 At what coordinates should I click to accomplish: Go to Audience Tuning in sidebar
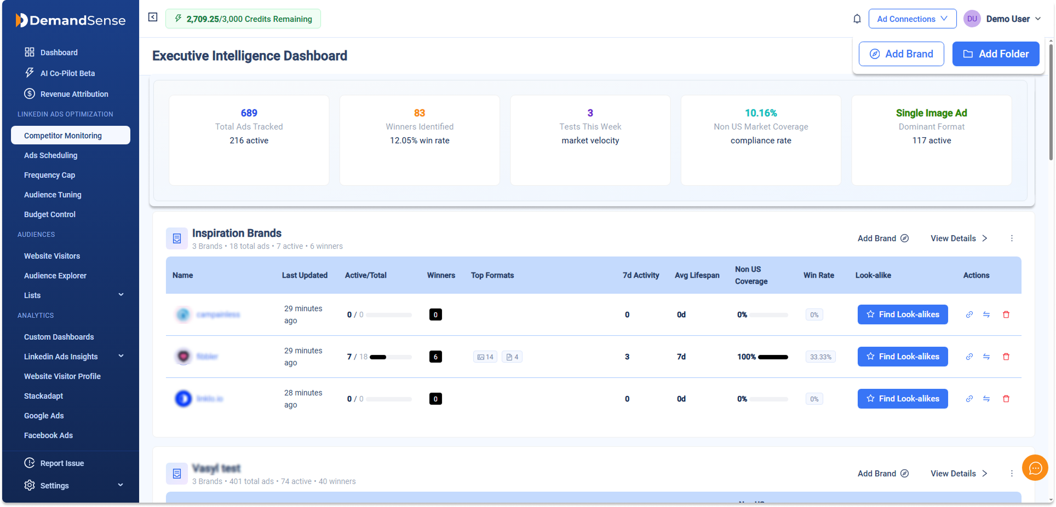[53, 195]
